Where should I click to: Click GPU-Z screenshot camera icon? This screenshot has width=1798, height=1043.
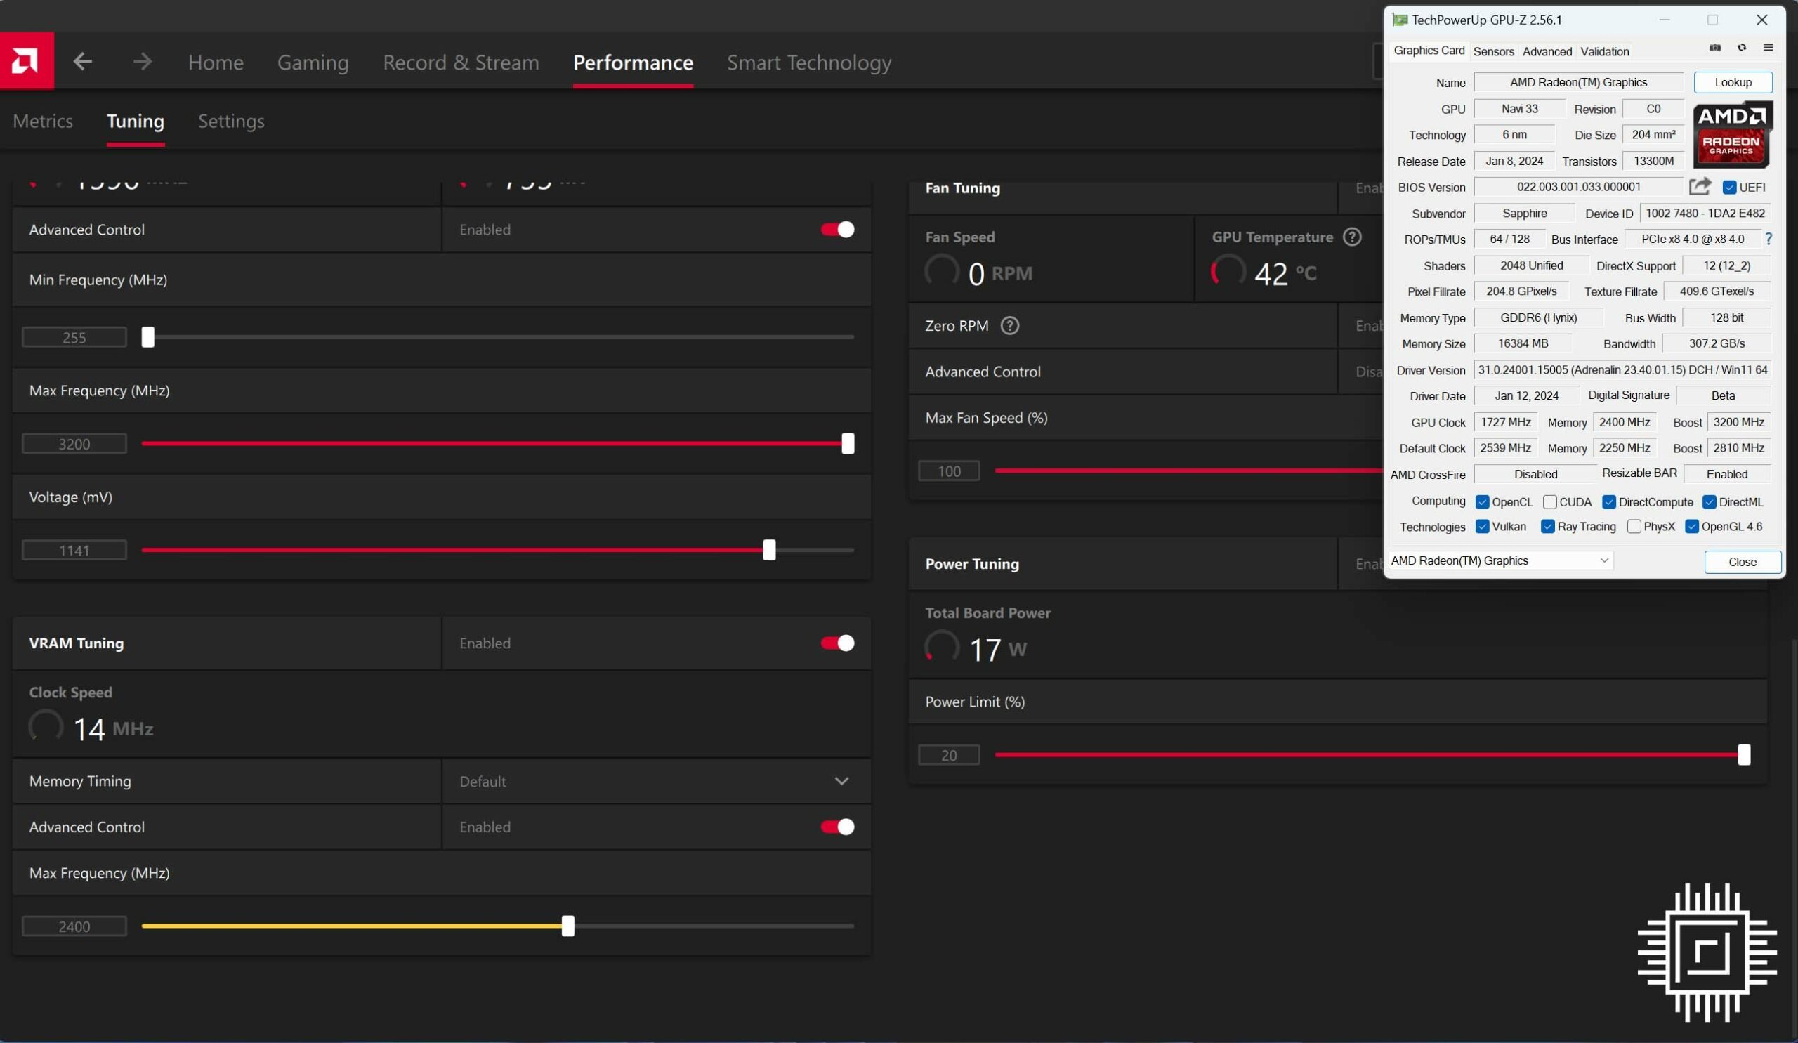[x=1715, y=48]
